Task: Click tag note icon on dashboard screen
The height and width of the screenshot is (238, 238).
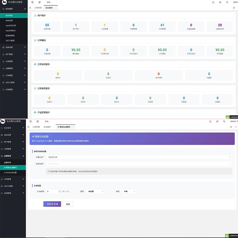Action: [x=227, y=2]
